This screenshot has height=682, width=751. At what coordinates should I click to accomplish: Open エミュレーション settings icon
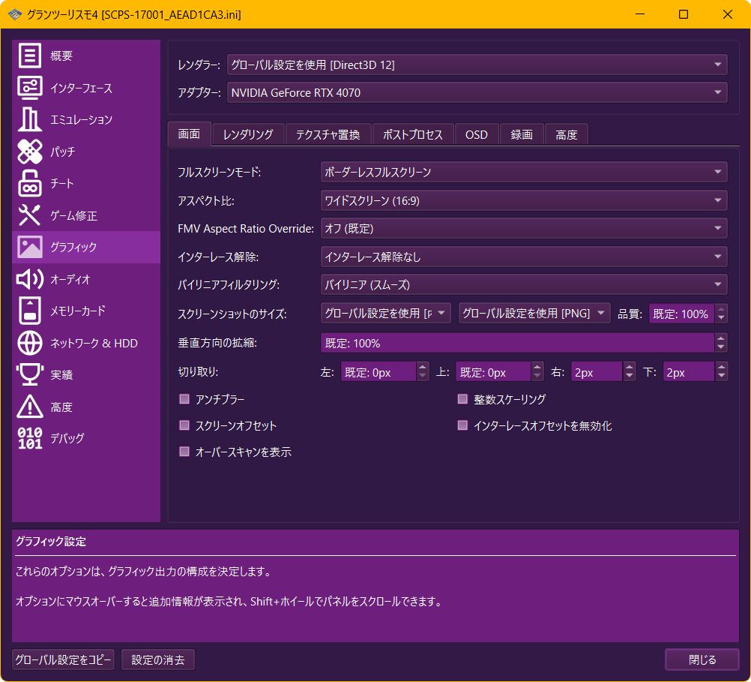(30, 120)
